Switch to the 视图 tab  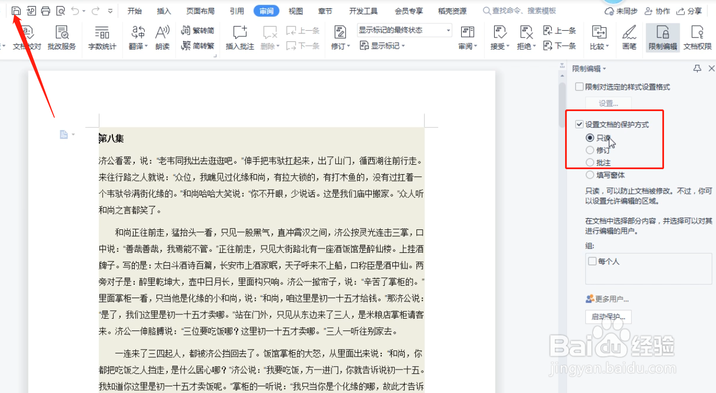click(296, 11)
